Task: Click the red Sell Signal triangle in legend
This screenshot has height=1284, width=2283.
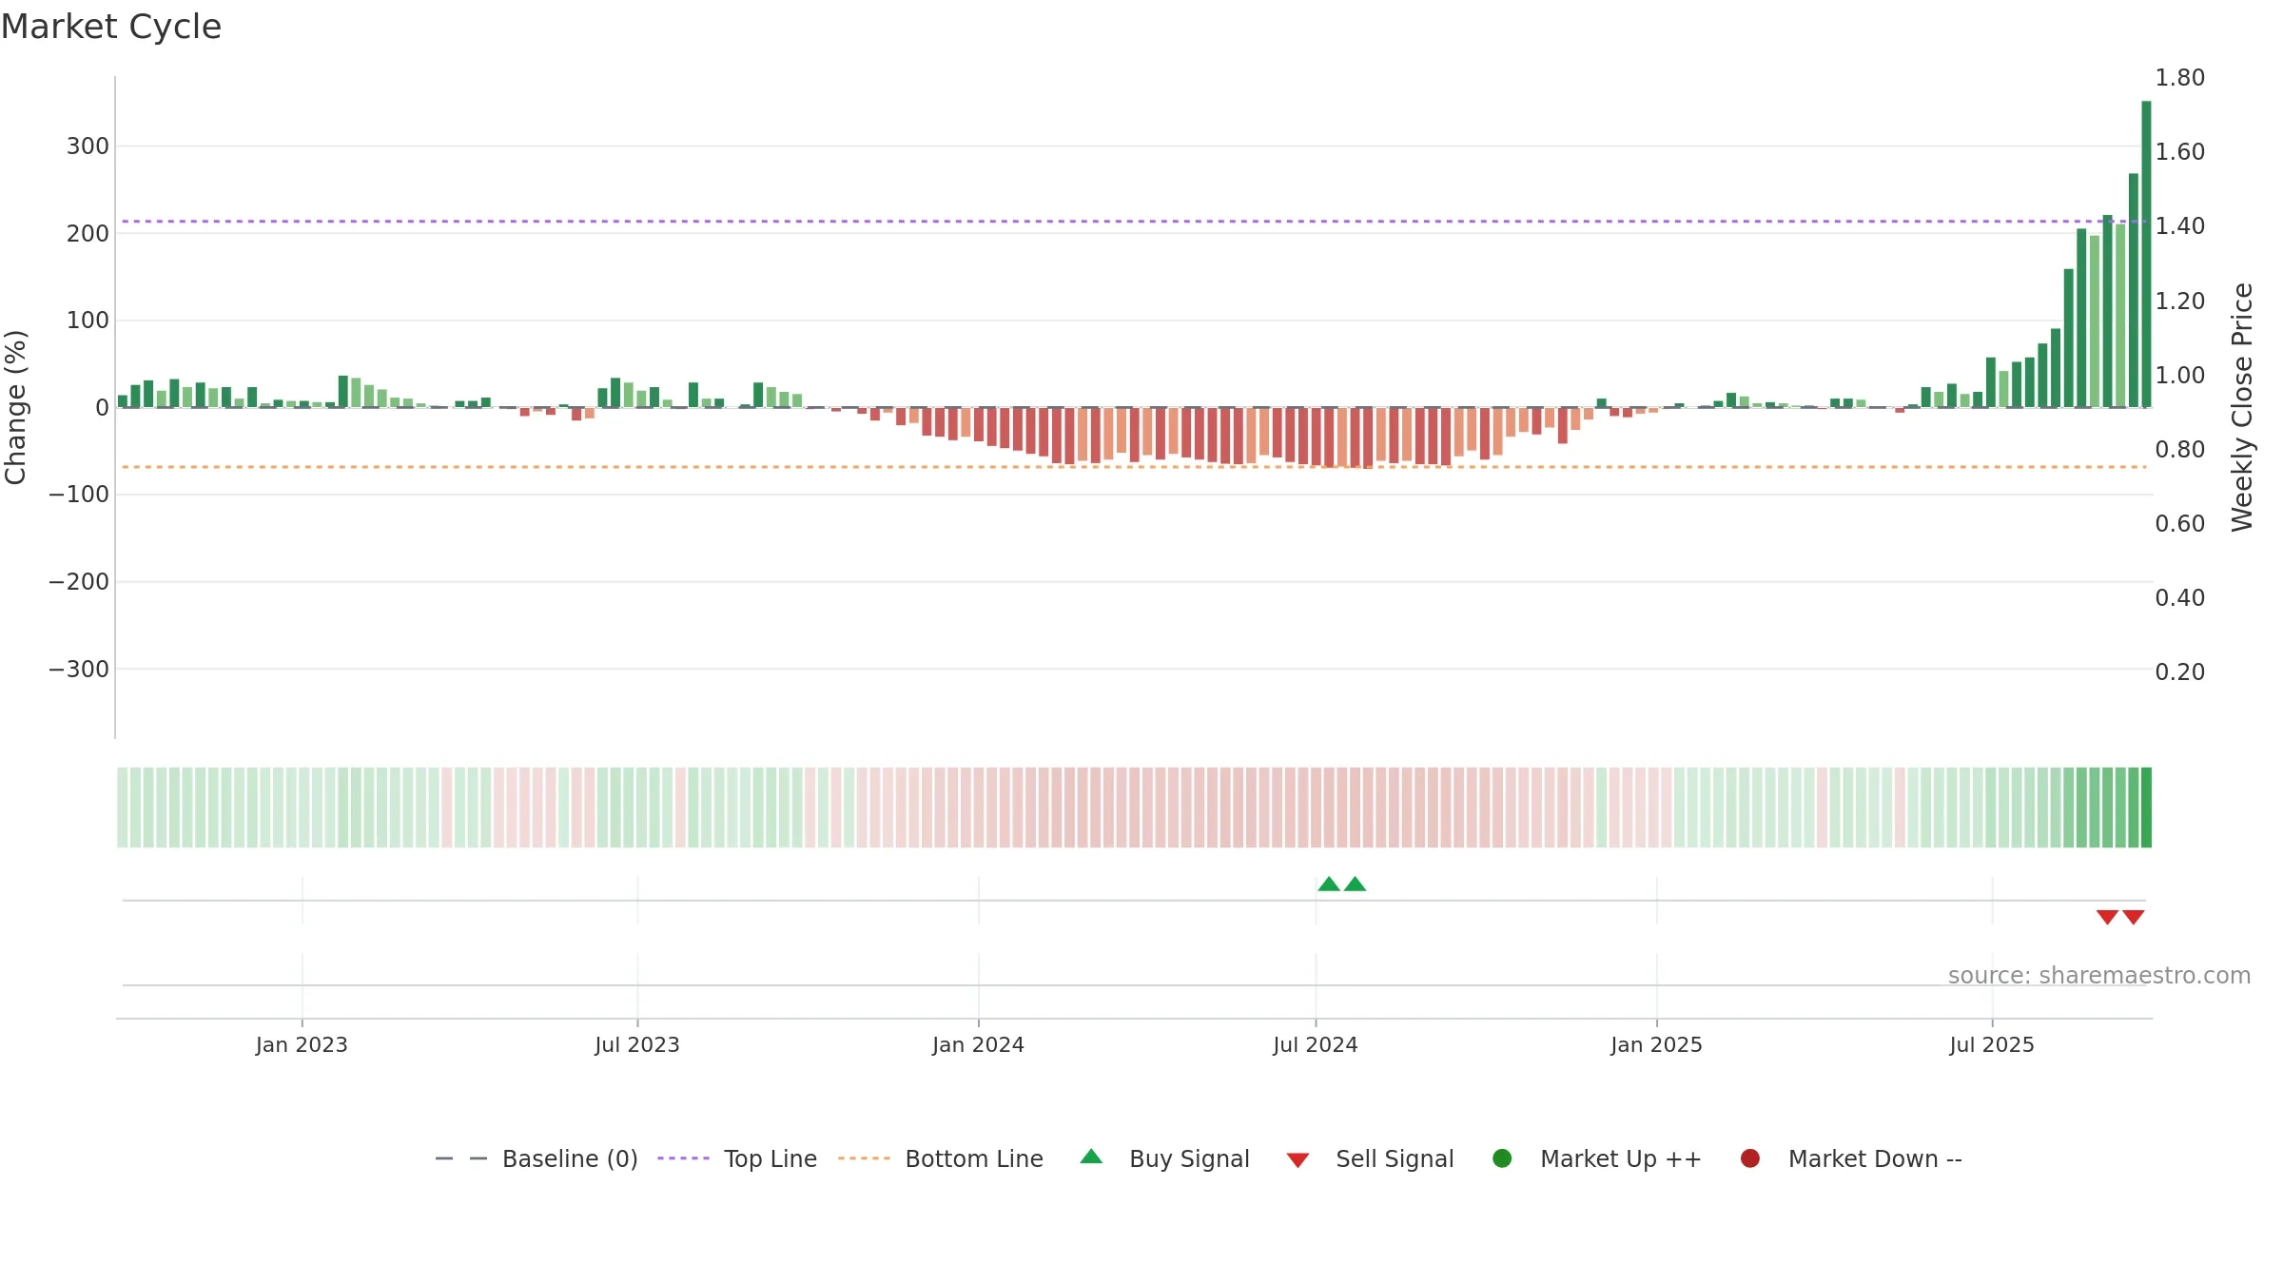Action: (x=1298, y=1160)
